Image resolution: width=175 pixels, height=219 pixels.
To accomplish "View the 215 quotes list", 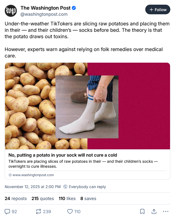I will coord(43,199).
